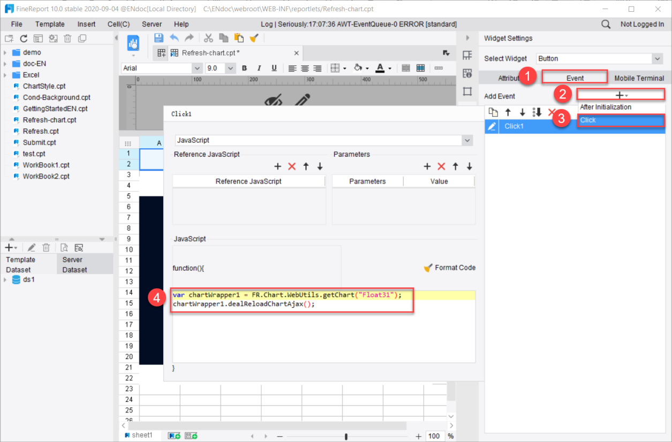Refresh the template file tree

click(x=24, y=38)
